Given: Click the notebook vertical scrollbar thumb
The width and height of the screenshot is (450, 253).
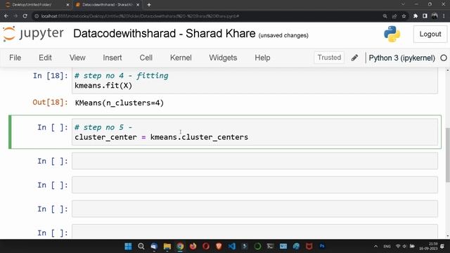Looking at the screenshot, I should (x=447, y=155).
